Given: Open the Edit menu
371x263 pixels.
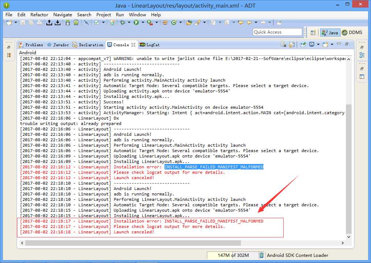Looking at the screenshot, I should (x=21, y=14).
